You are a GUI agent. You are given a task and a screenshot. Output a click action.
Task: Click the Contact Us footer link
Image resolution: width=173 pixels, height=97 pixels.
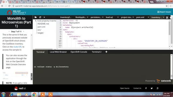(137, 88)
